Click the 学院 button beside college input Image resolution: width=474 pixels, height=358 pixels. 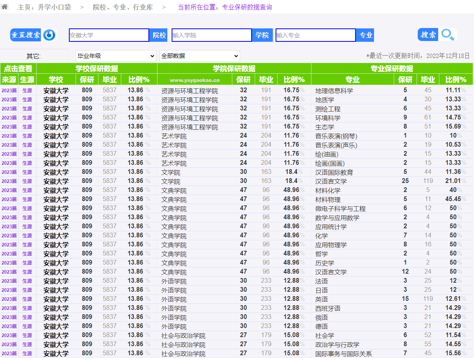pyautogui.click(x=262, y=35)
